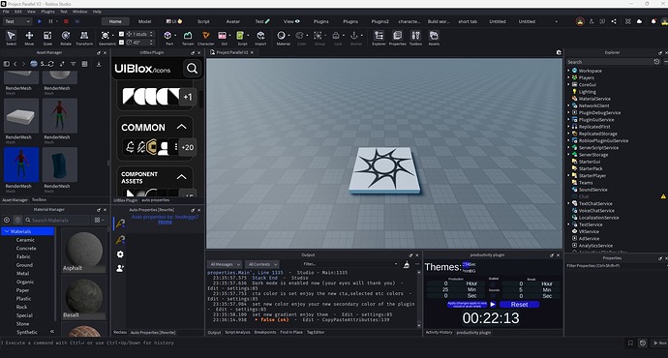Choose the Rotate tool
Viewport: 668px width, 358px height.
[x=66, y=38]
